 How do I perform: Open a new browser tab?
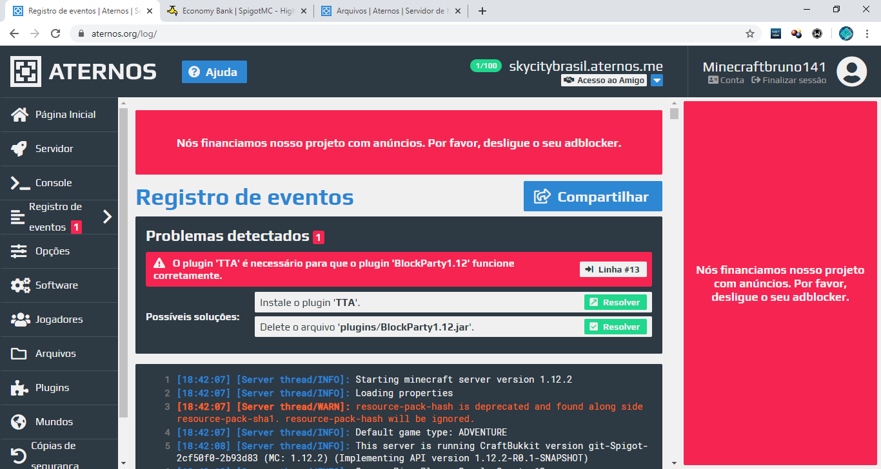(482, 11)
